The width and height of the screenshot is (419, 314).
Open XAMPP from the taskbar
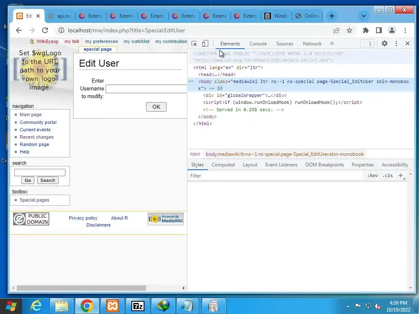click(113, 306)
